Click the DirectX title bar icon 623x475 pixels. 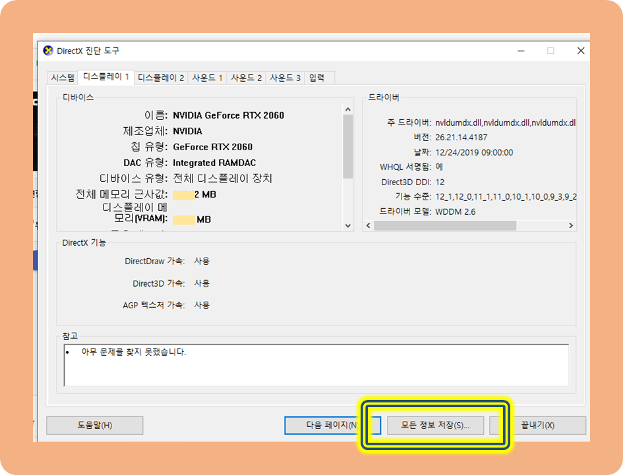coord(48,51)
